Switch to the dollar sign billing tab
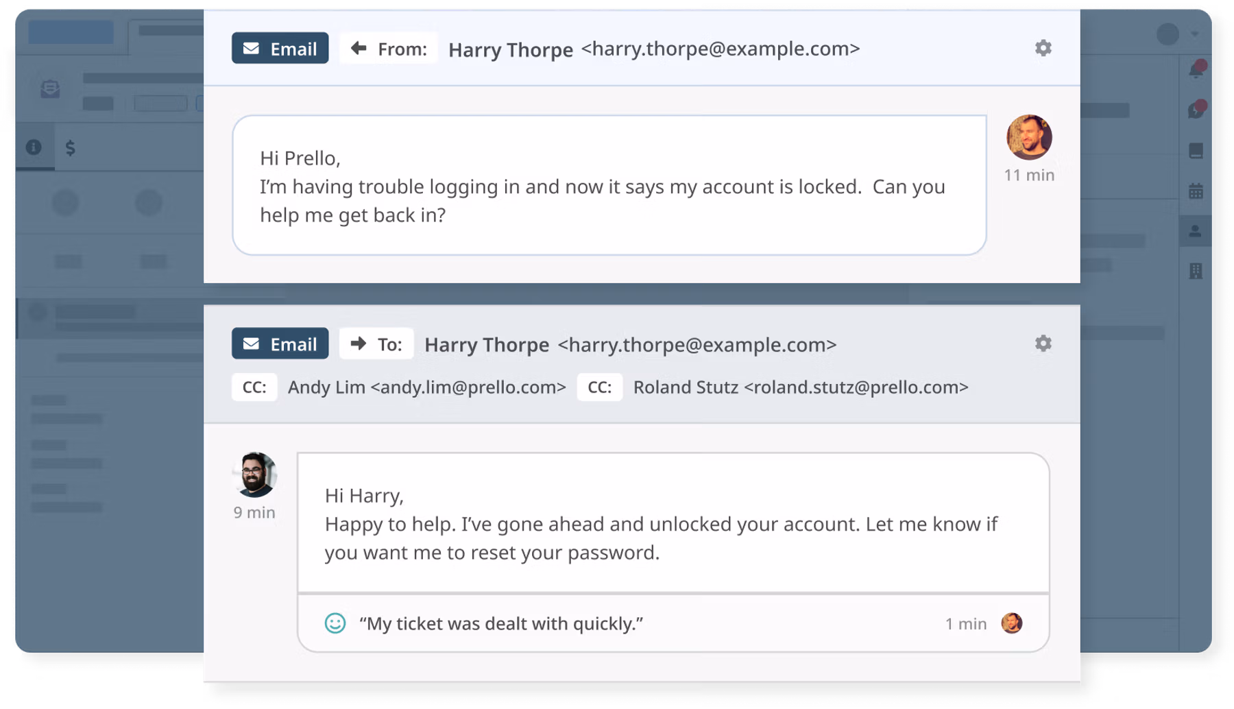This screenshot has width=1234, height=709. [x=70, y=147]
